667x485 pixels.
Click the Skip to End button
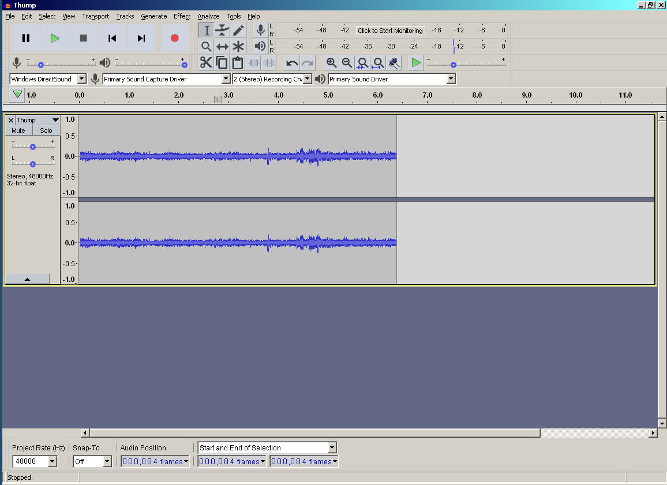141,38
